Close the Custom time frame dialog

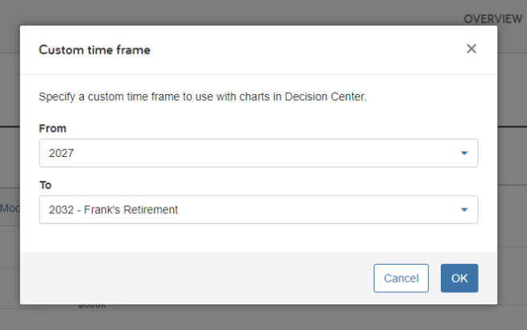point(471,49)
